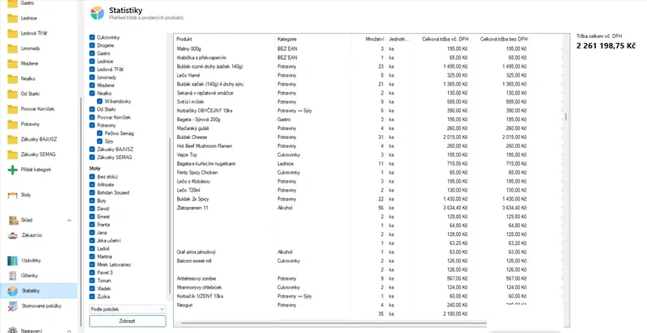Open the Ledová Tříšť folder icon
The height and width of the screenshot is (333, 647).
[12, 33]
